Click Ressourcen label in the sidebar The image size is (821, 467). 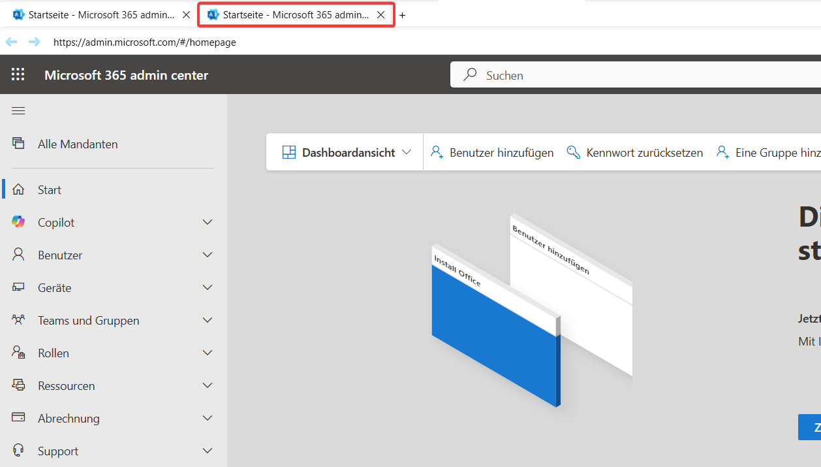pos(67,386)
